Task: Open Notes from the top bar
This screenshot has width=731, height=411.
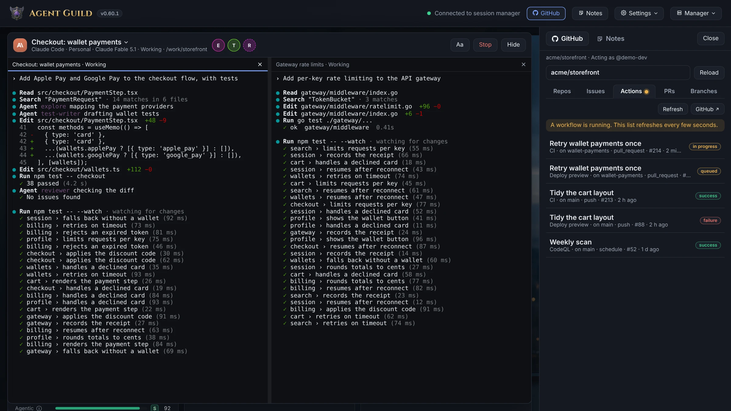Action: pyautogui.click(x=590, y=13)
